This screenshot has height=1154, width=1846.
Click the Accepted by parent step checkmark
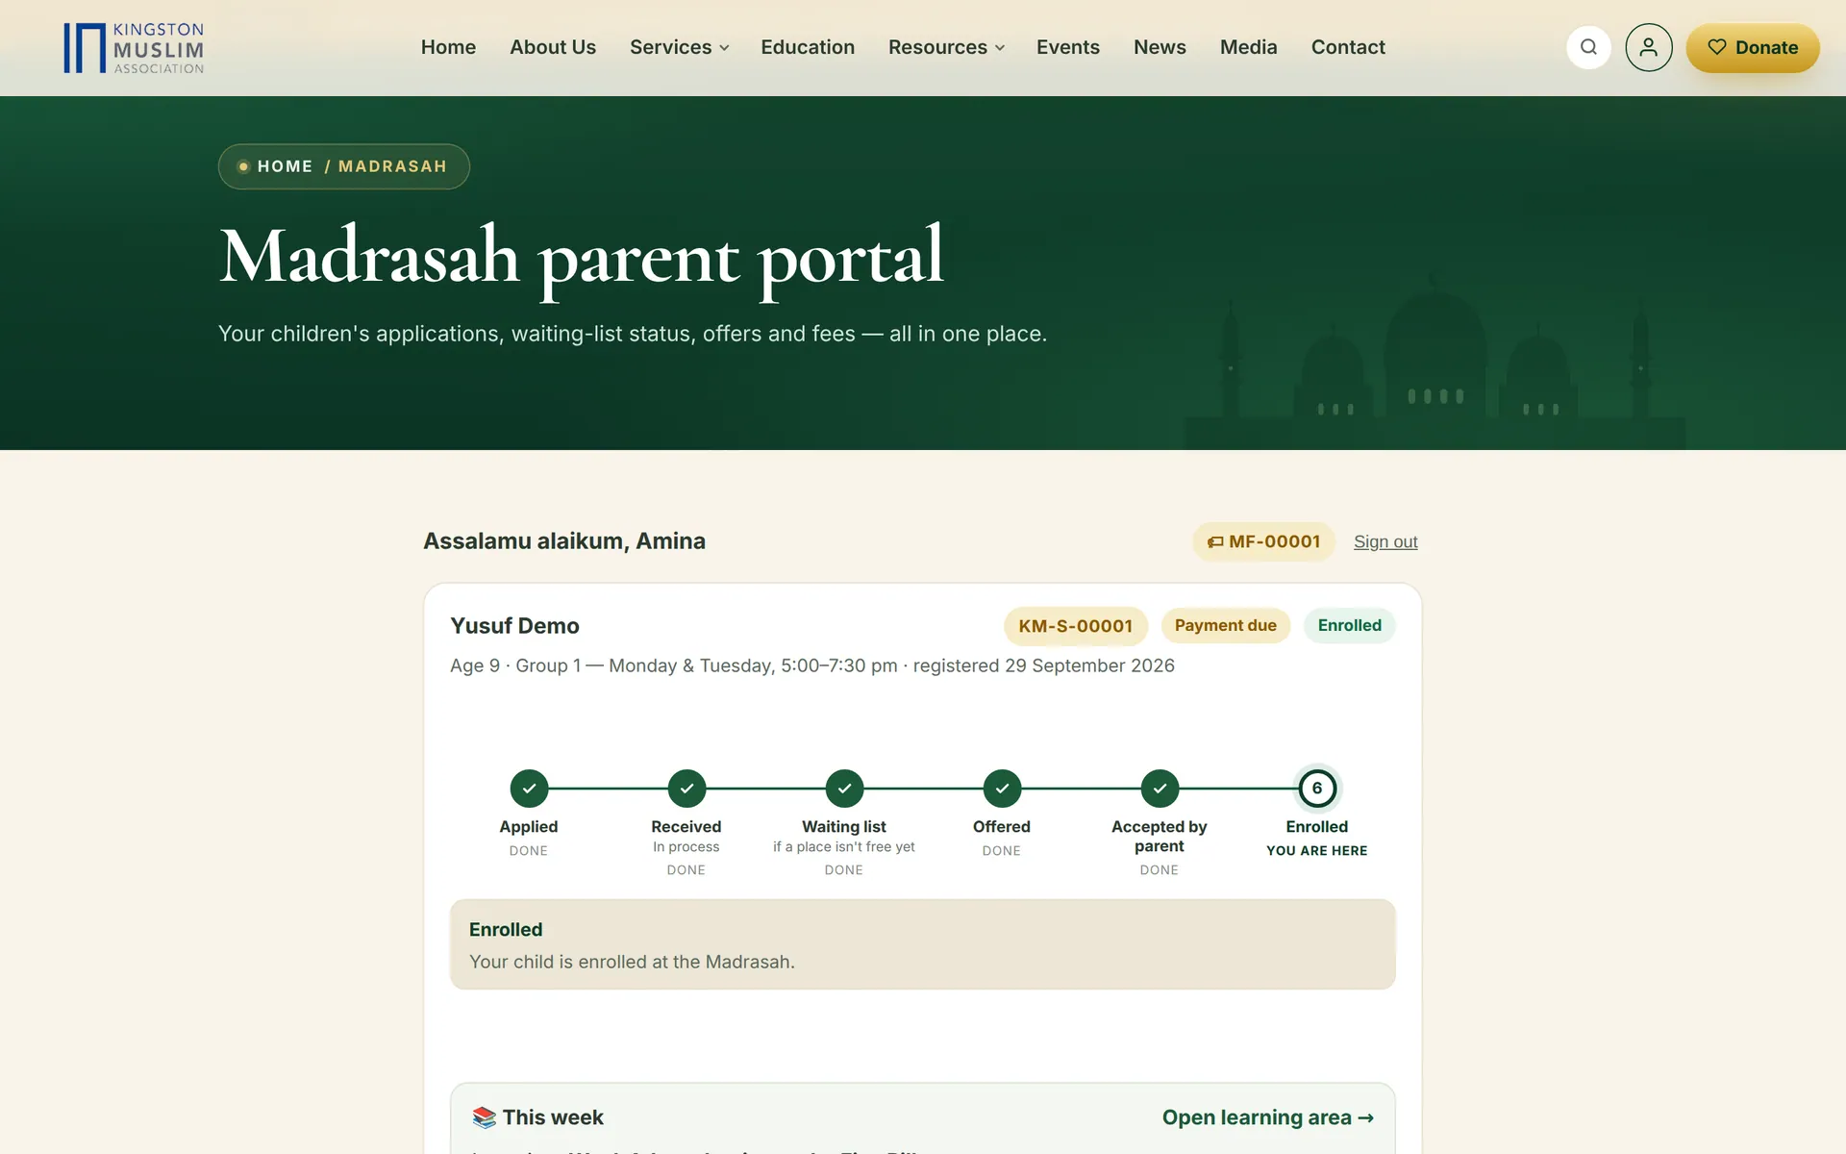pyautogui.click(x=1160, y=789)
